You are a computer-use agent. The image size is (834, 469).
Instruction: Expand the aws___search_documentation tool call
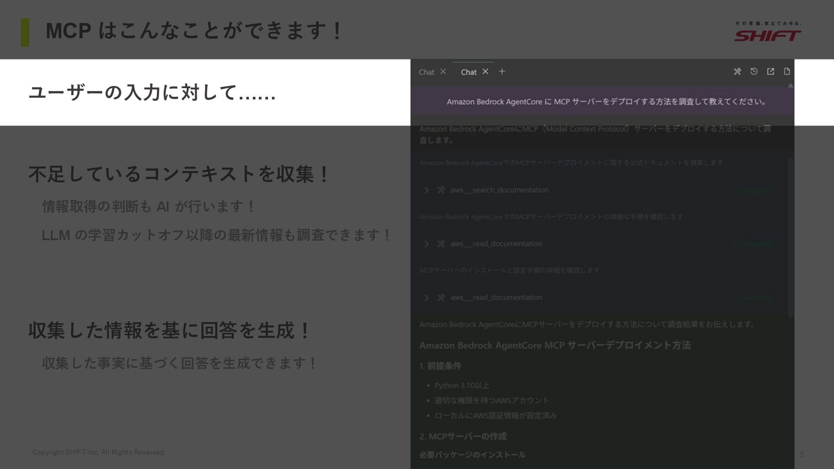point(426,190)
